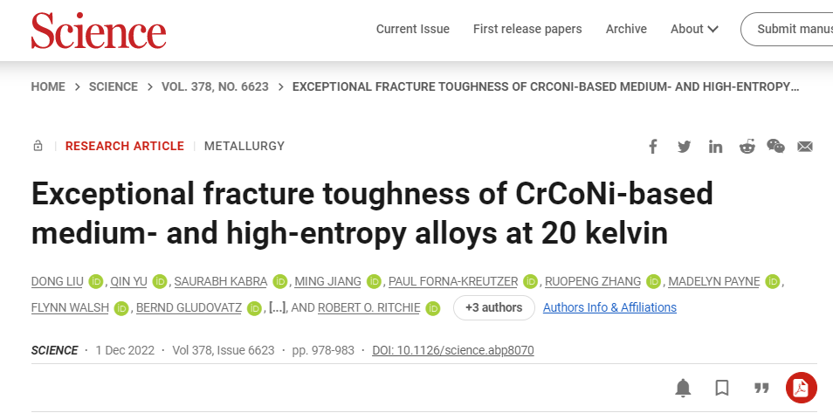Click the Science logo
This screenshot has width=833, height=413.
click(98, 31)
